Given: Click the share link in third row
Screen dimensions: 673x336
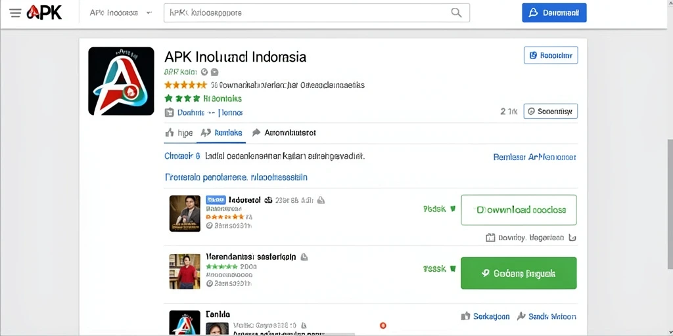Looking at the screenshot, I should point(546,316).
